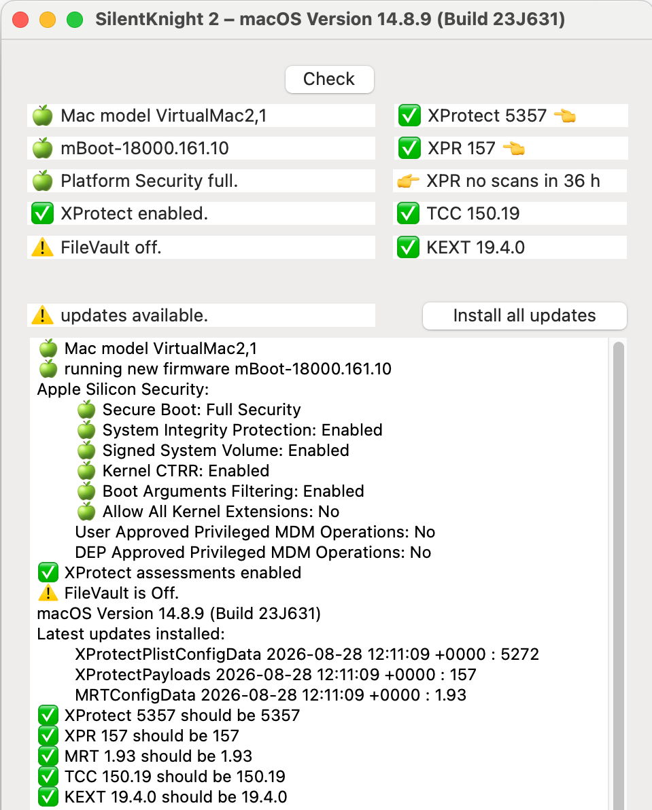Click apple icon beside Boot Arguments Filtering line
This screenshot has width=652, height=810.
tap(86, 491)
